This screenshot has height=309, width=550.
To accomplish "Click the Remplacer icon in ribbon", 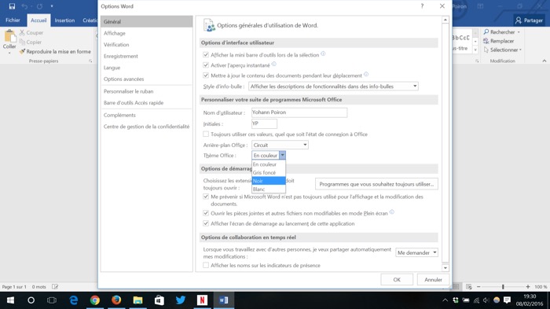I will click(486, 41).
